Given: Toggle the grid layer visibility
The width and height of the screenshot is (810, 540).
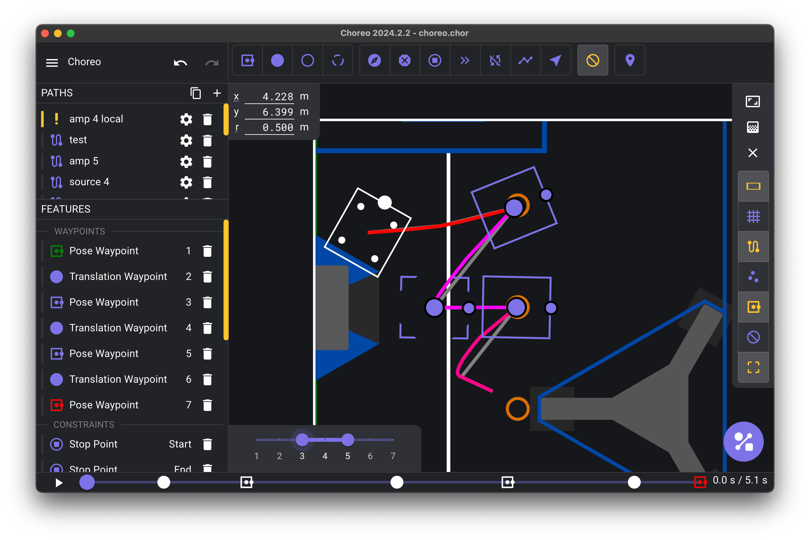Looking at the screenshot, I should click(753, 216).
